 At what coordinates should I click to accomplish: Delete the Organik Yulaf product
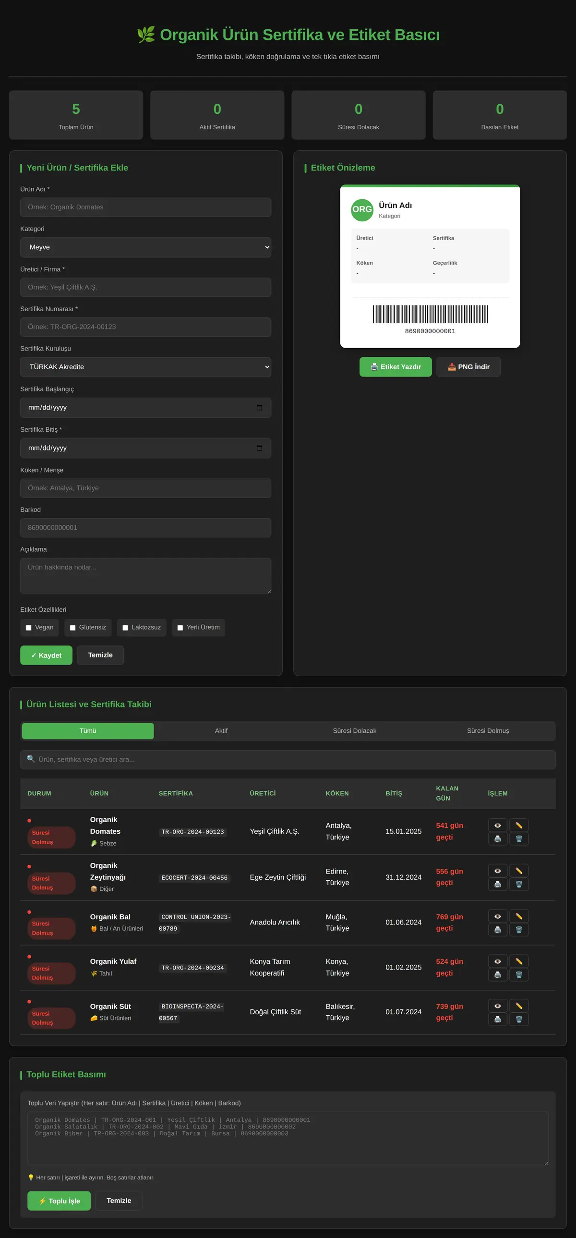tap(519, 975)
